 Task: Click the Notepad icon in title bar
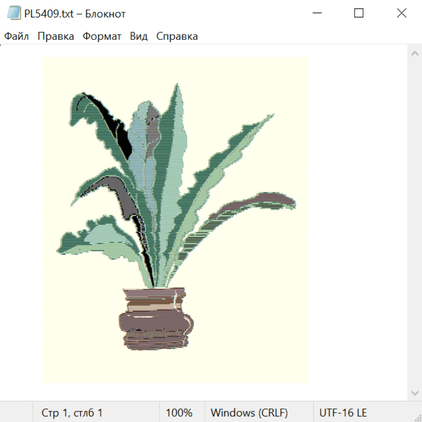point(14,13)
